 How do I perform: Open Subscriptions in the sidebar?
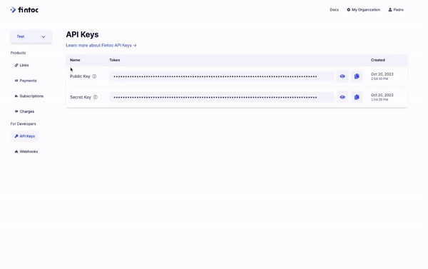29,96
